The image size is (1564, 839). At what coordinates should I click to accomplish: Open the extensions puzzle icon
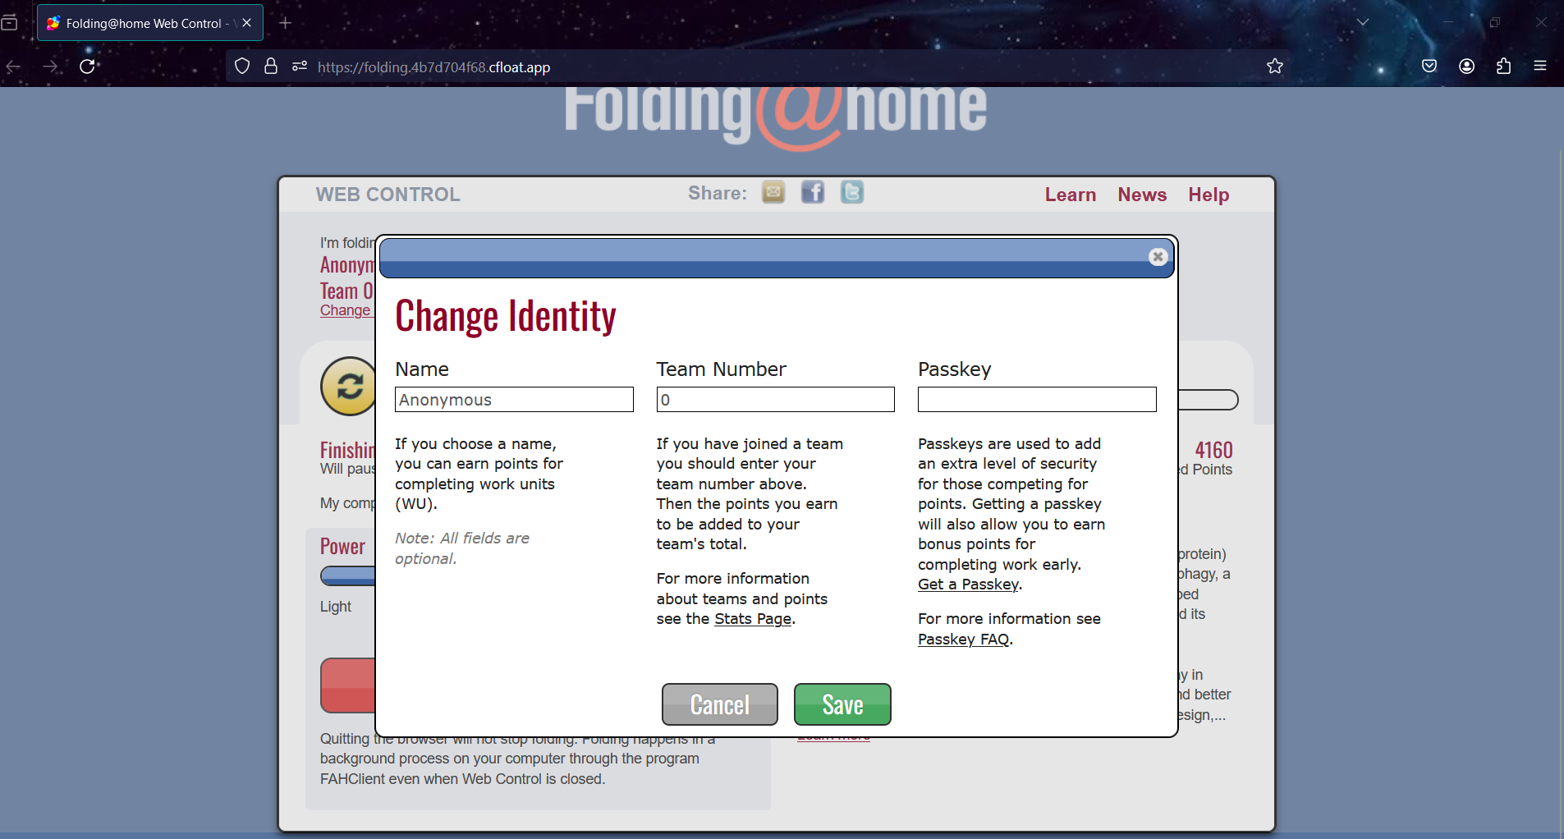pyautogui.click(x=1503, y=66)
